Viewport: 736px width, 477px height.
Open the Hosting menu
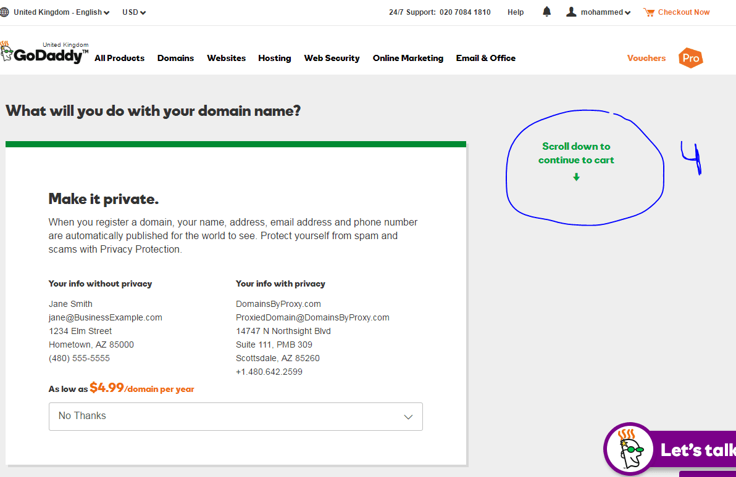click(x=274, y=58)
